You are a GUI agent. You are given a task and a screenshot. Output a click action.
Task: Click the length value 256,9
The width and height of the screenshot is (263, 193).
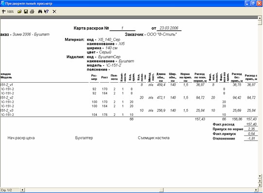click(161, 110)
